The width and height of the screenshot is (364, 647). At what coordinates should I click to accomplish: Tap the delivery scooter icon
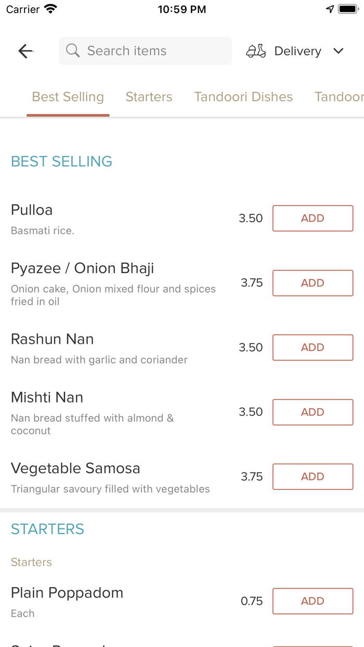point(256,51)
